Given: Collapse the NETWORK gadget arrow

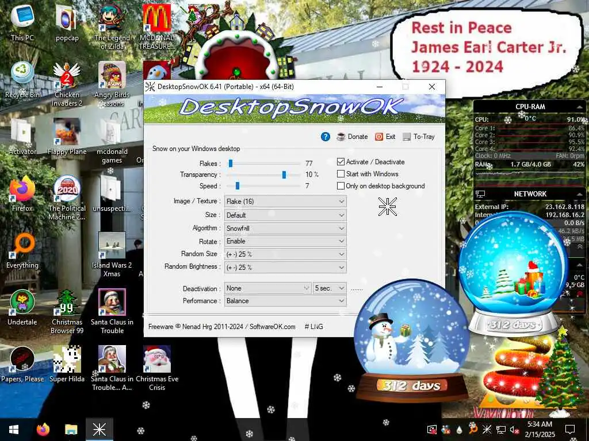Looking at the screenshot, I should [579, 194].
